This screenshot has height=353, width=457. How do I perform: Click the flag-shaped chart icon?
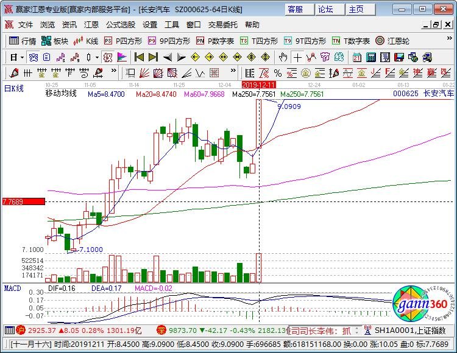point(122,57)
